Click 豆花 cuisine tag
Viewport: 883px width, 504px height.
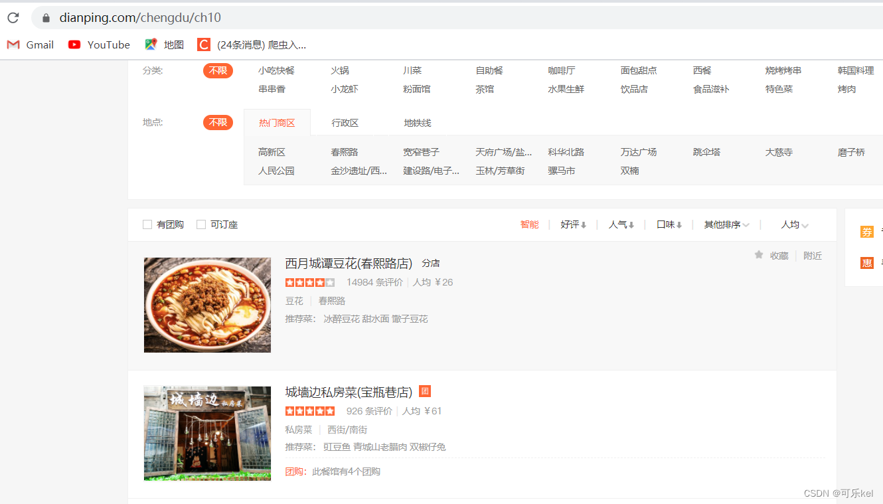click(x=294, y=301)
